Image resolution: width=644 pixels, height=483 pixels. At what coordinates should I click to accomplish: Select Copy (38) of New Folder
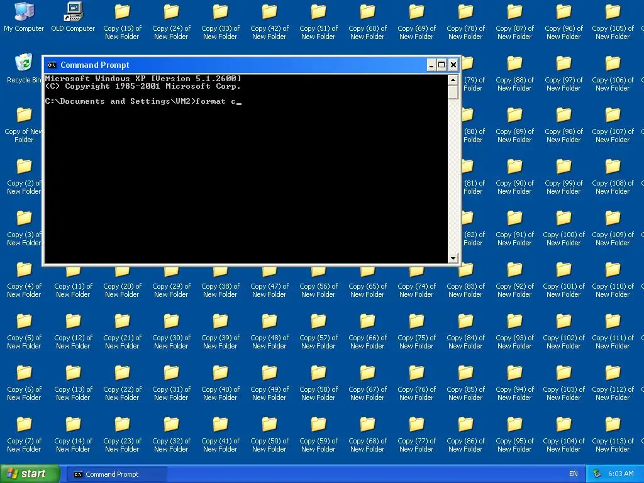pos(220,282)
